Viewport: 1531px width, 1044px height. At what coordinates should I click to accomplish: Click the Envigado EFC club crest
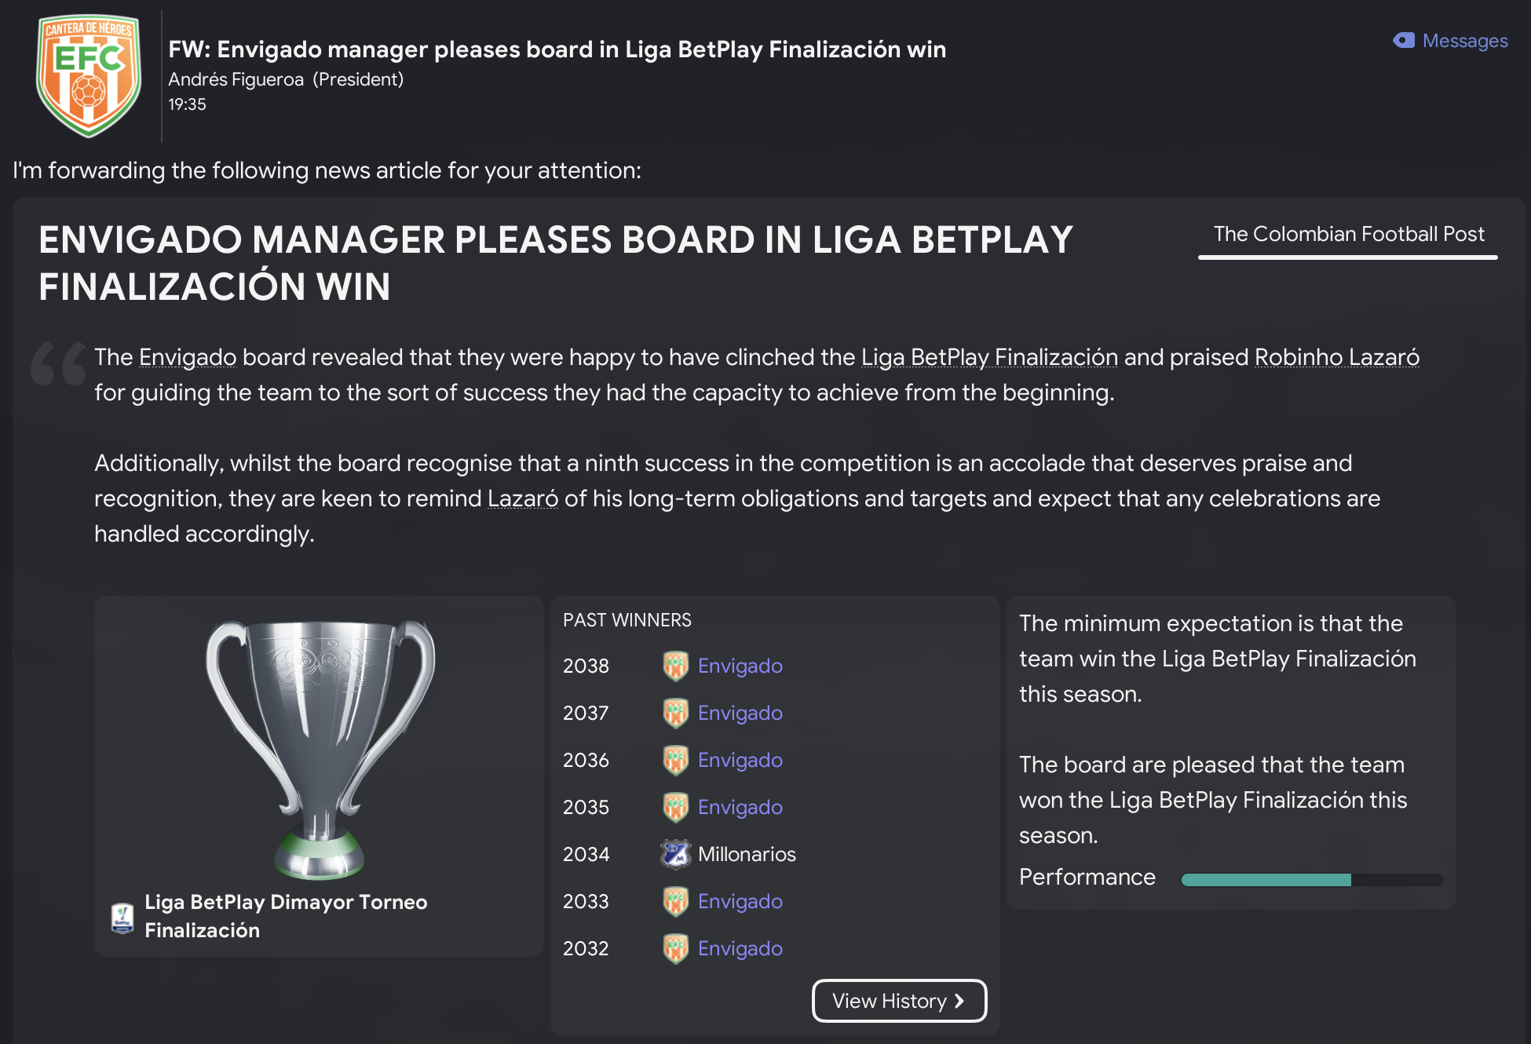click(89, 76)
